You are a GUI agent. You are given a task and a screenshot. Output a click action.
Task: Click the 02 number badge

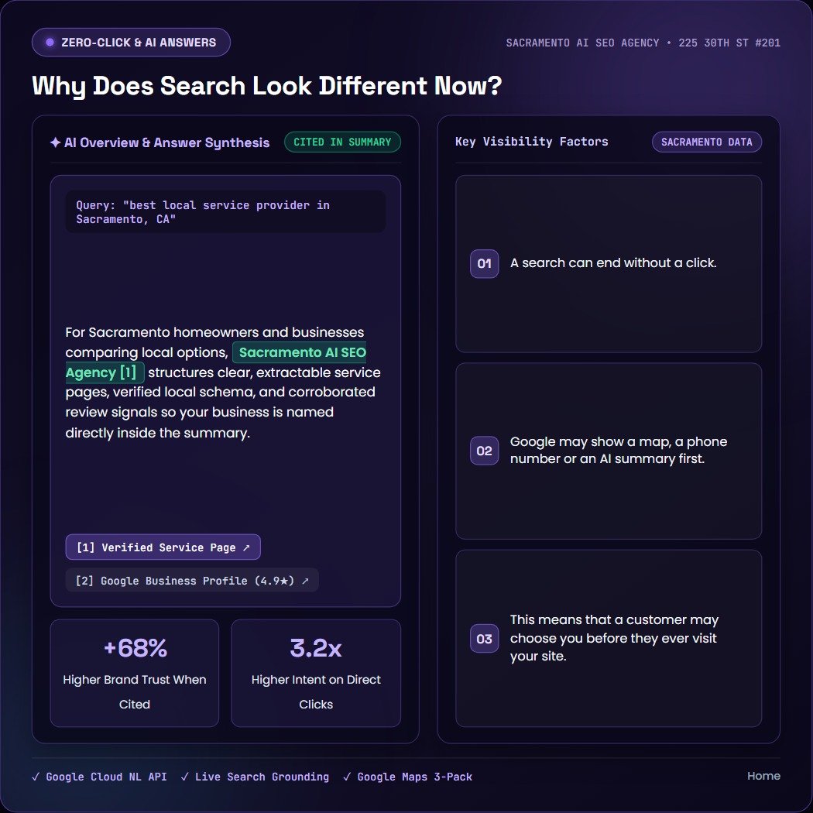click(484, 451)
